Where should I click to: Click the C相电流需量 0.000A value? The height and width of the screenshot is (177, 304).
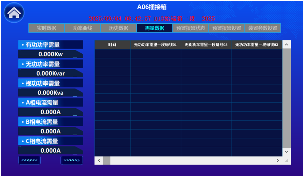[x=51, y=151]
